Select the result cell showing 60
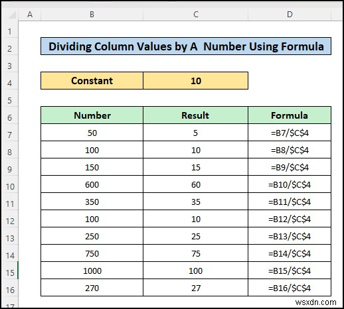The width and height of the screenshot is (344, 309). point(196,184)
